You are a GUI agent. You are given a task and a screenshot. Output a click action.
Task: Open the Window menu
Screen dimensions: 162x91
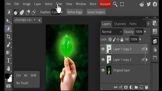point(81,4)
